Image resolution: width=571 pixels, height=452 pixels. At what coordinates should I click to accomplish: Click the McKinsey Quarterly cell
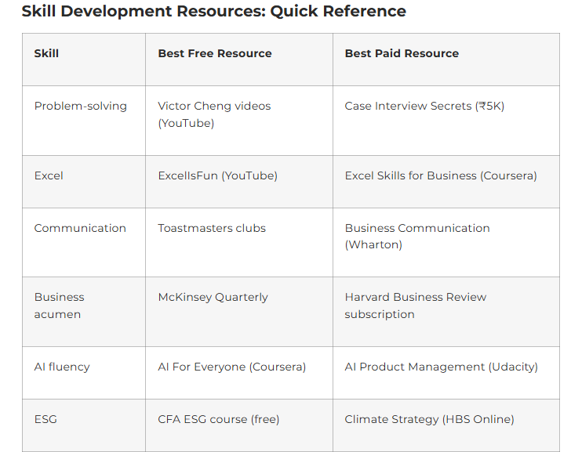click(x=213, y=297)
